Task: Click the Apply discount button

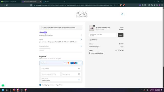Action: (120, 35)
